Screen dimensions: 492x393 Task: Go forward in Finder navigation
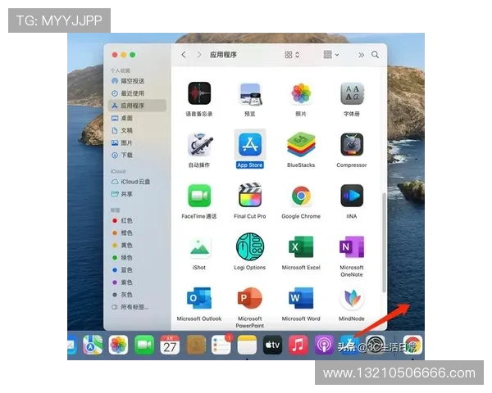(x=199, y=55)
